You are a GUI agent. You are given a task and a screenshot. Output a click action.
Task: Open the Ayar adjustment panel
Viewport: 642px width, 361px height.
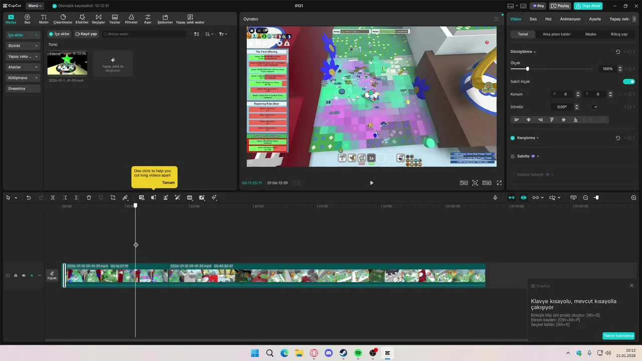[x=147, y=19]
